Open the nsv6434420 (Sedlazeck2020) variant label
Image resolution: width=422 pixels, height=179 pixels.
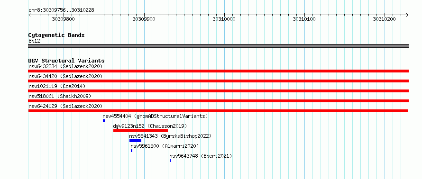[x=65, y=76]
